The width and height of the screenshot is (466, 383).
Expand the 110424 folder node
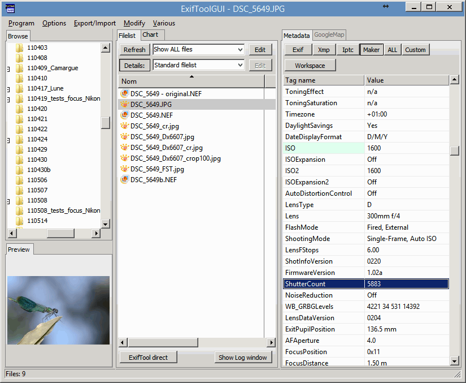[8, 140]
